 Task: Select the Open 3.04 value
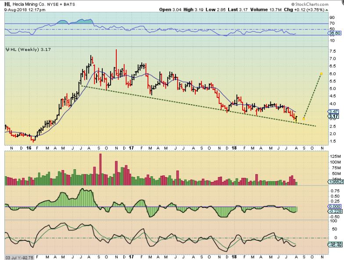click(170, 10)
